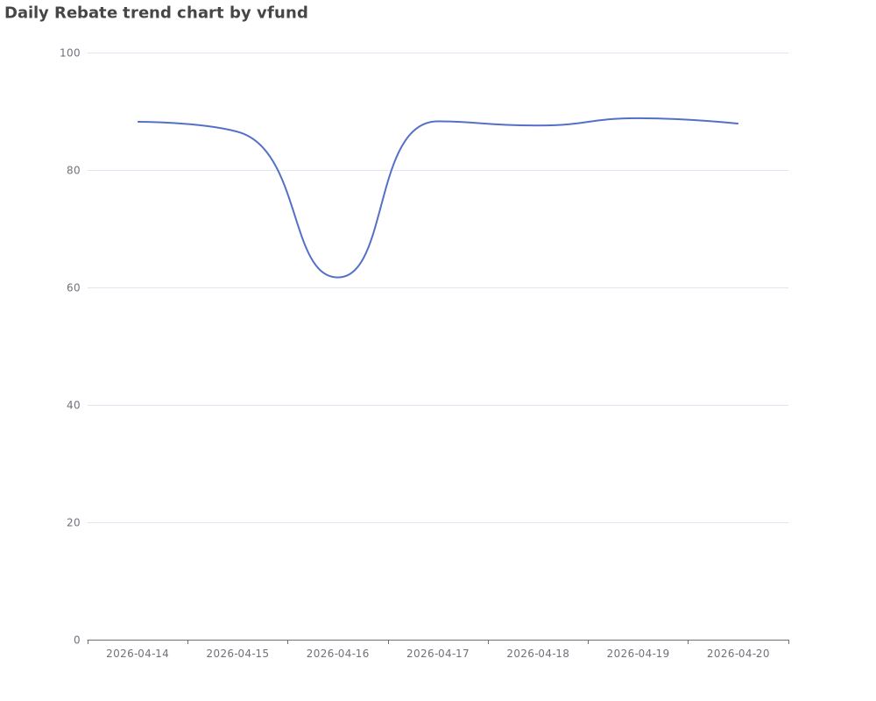Click the 100 y-axis label
The height and width of the screenshot is (701, 876).
coord(70,53)
